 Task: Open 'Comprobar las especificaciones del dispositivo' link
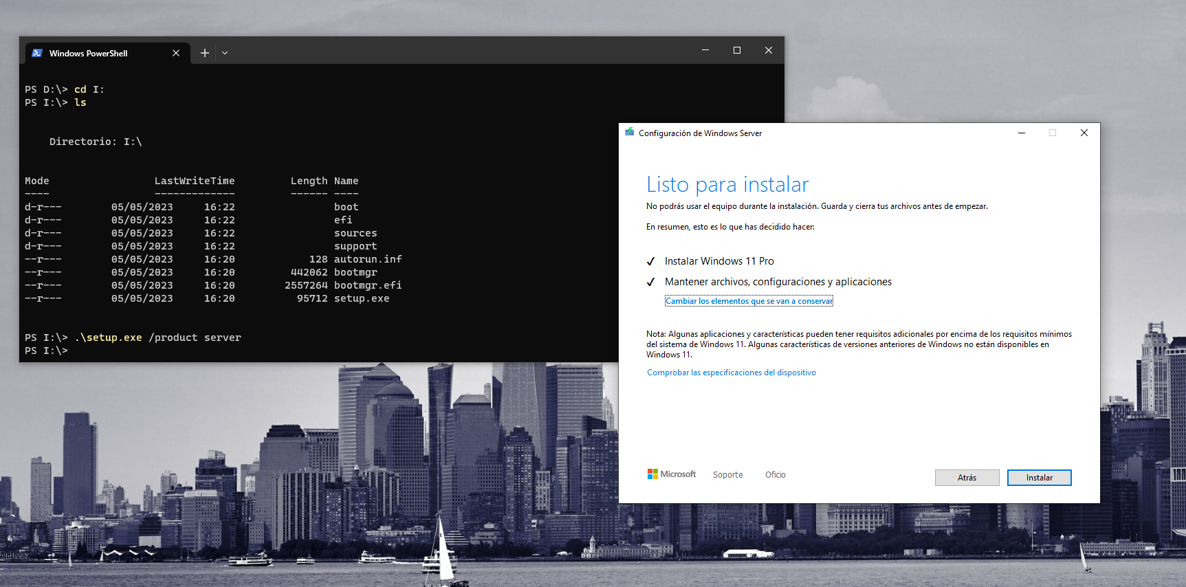tap(732, 373)
